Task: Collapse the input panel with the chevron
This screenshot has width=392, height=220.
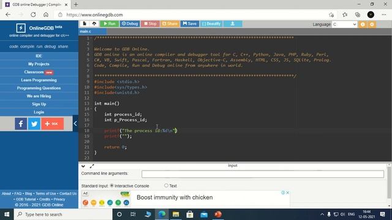Action: [83, 166]
